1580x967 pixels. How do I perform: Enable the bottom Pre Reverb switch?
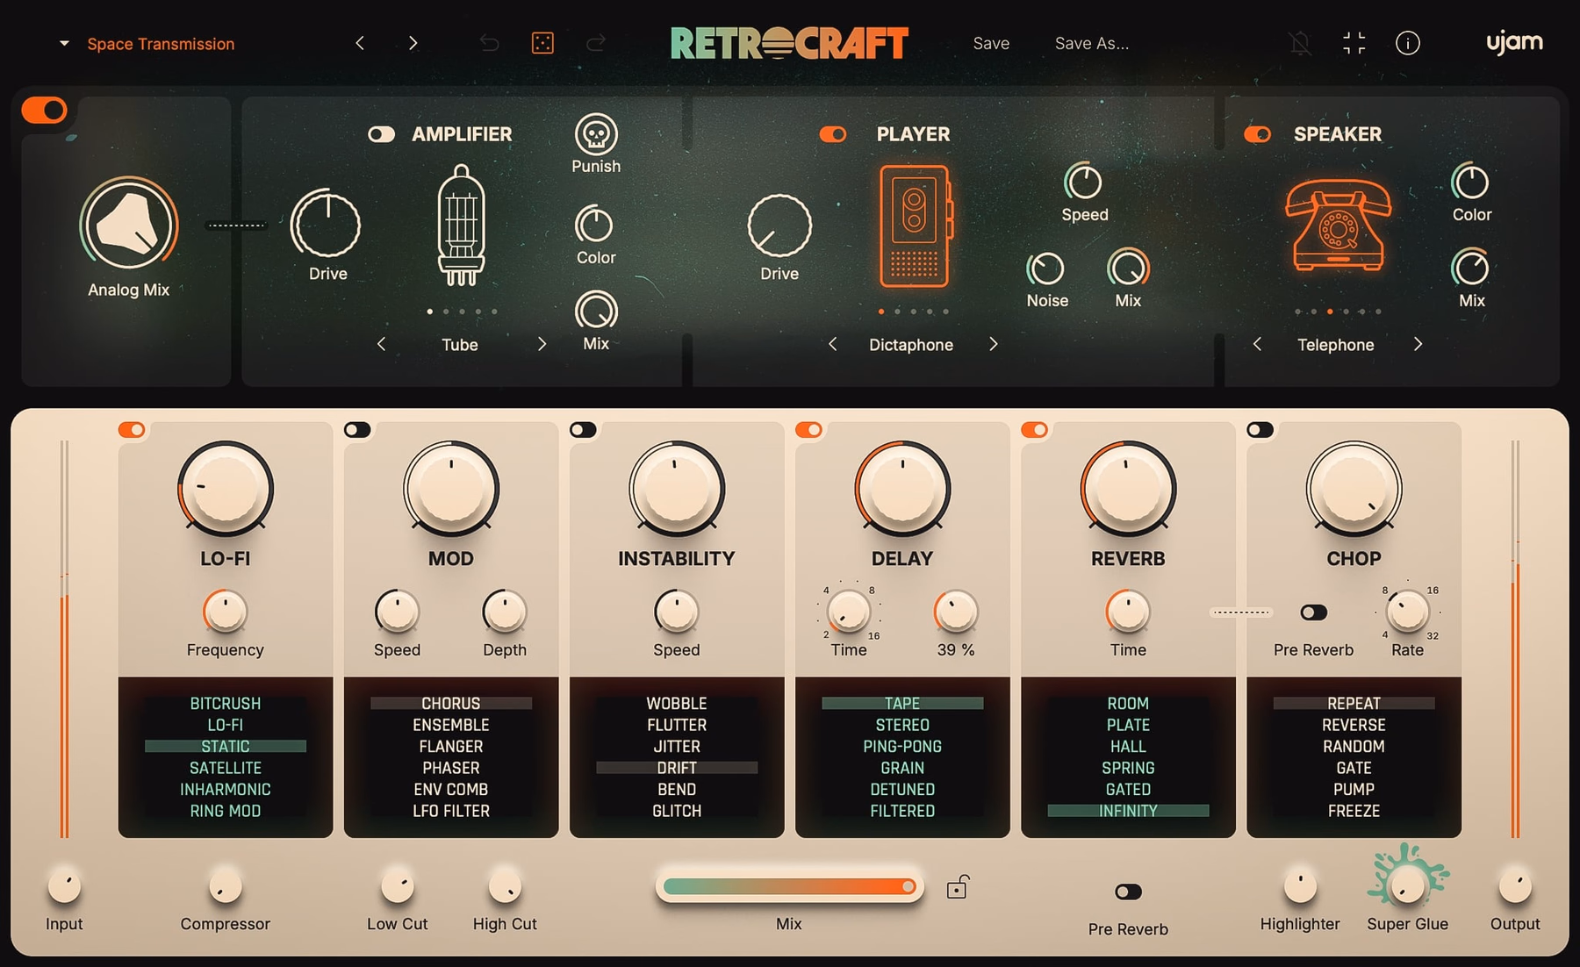pyautogui.click(x=1128, y=892)
